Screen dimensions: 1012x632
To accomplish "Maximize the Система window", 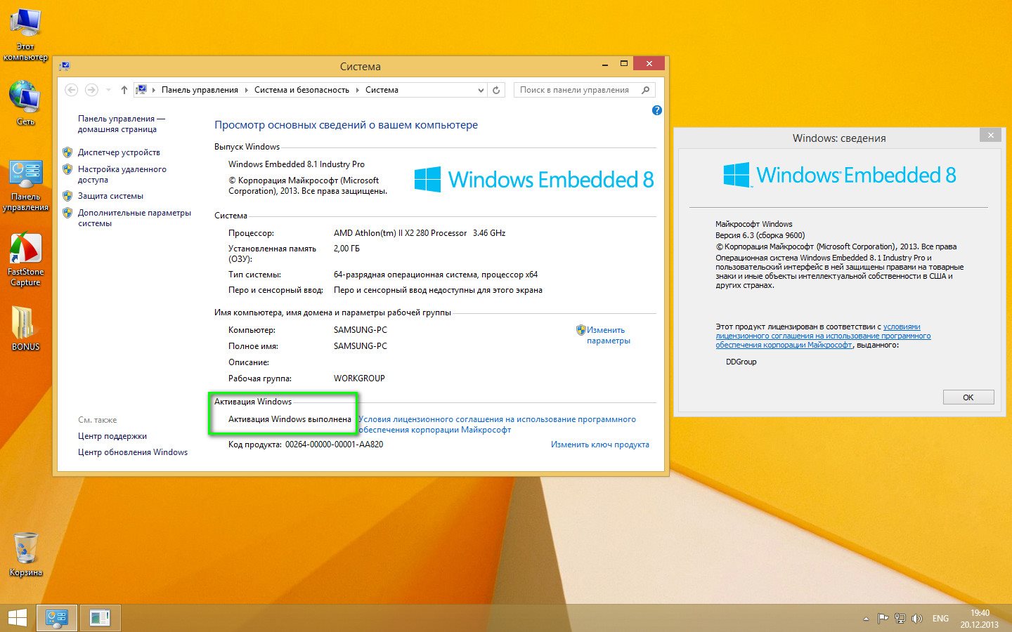I will (x=623, y=64).
